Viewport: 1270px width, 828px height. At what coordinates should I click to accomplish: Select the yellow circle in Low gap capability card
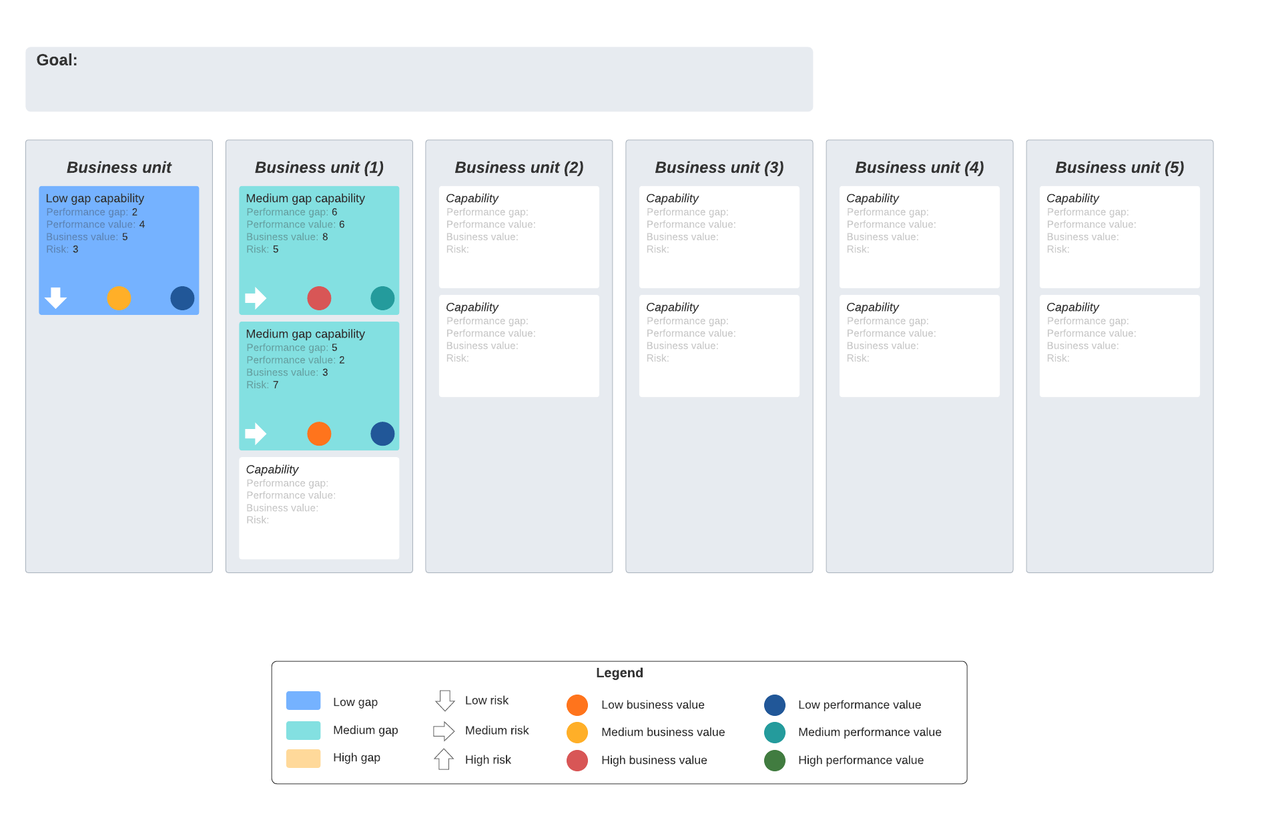119,298
